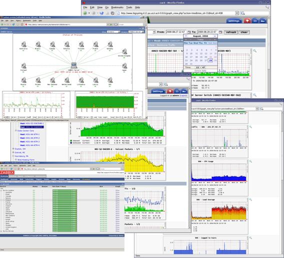Viewport: 284px width, 258px height.
Task: Expand Web Hosting Farm tree node
Action: 16,160
